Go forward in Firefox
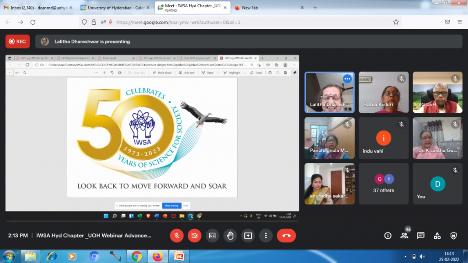Screen dimensions: 468x263 point(21,22)
